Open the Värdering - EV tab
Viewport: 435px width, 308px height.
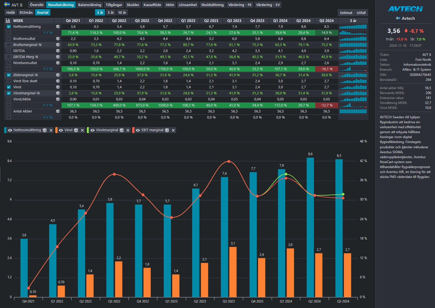(268, 5)
